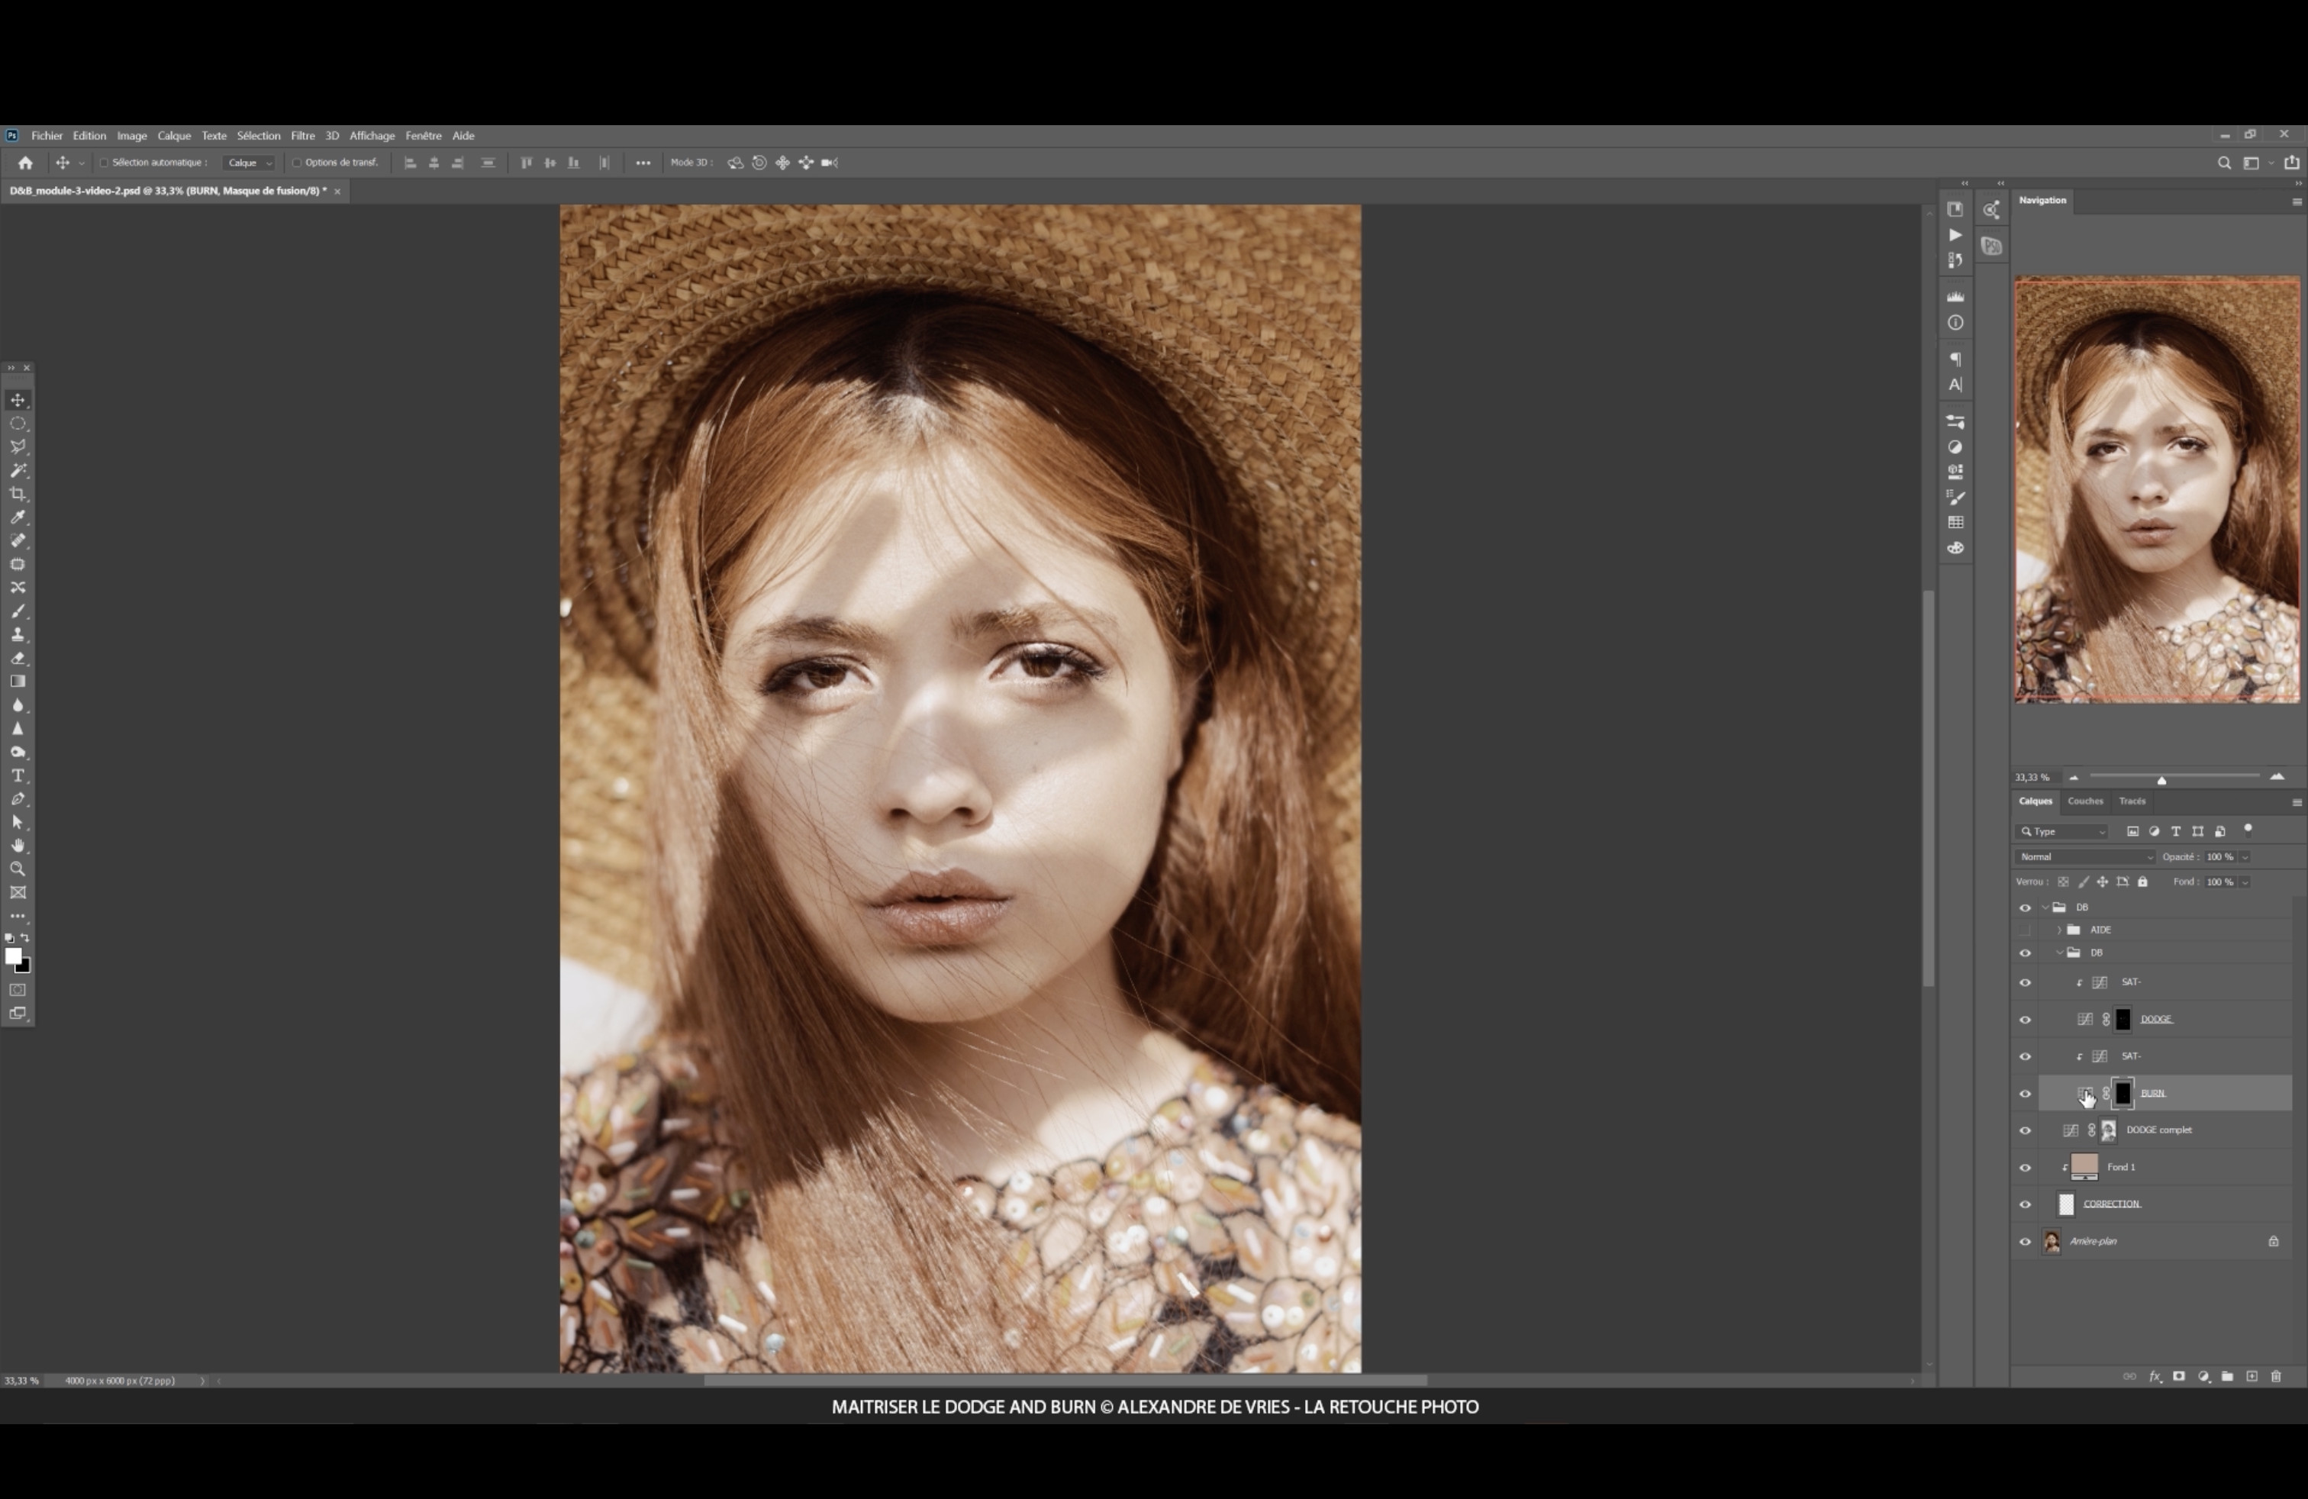Open the Filtre menu
This screenshot has height=1499, width=2308.
302,136
